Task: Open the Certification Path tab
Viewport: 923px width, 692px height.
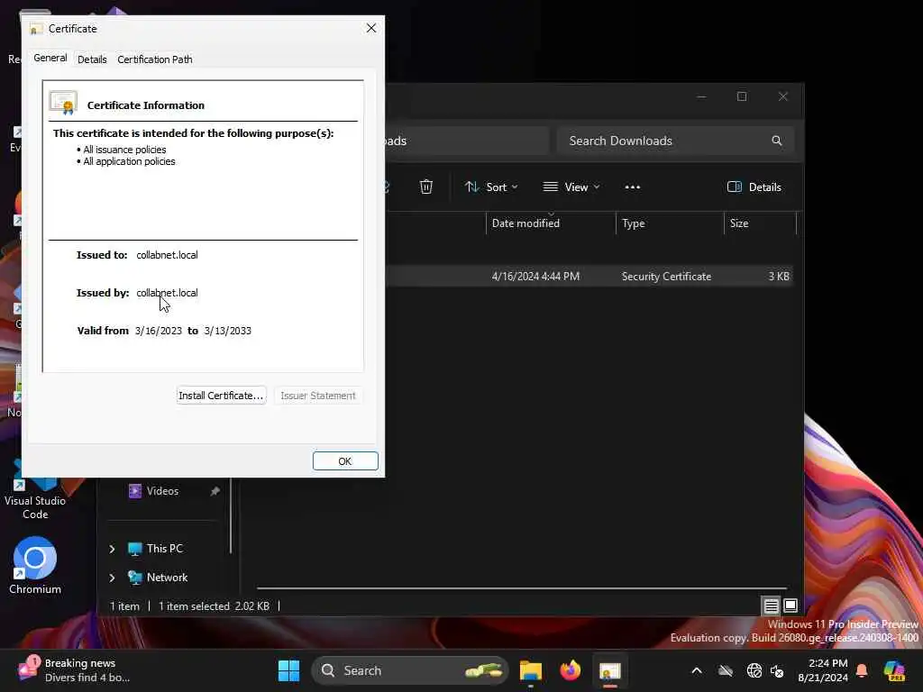Action: click(155, 59)
